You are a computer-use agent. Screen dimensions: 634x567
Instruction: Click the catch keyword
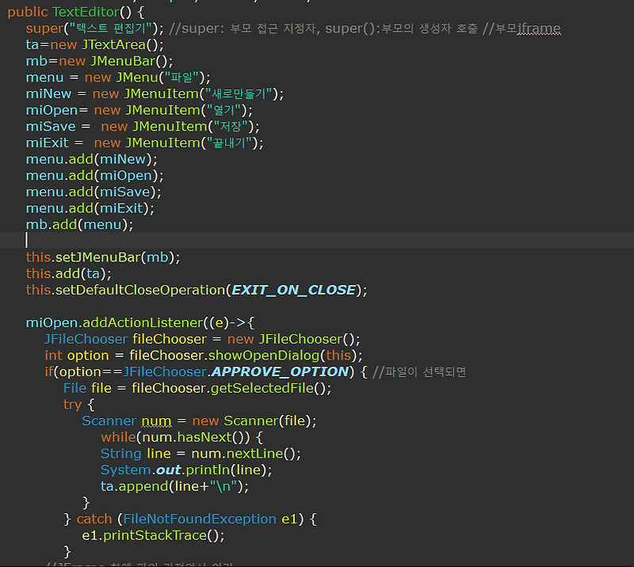(94, 519)
